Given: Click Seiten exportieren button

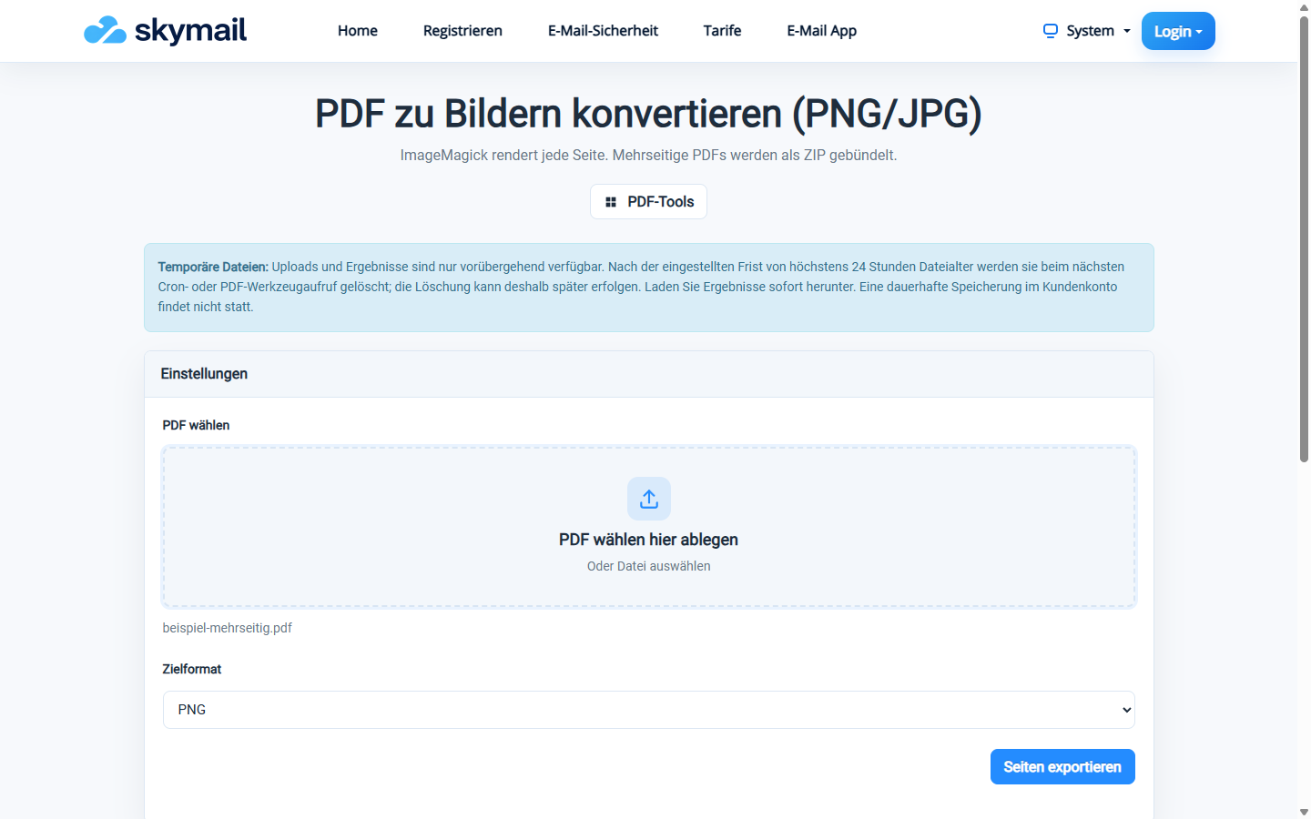Looking at the screenshot, I should pyautogui.click(x=1062, y=767).
